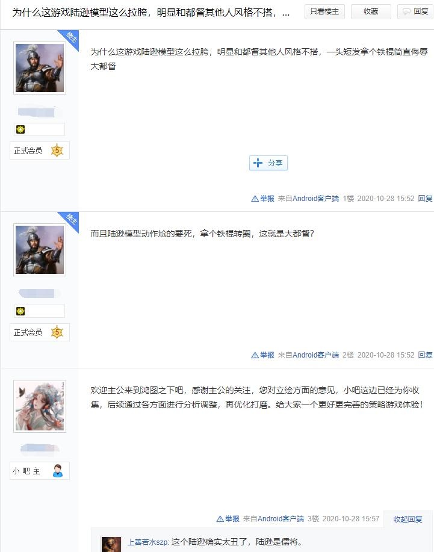Viewport: 434px width, 552px height.
Task: Click 只看楼主 filter button
Action: [324, 11]
